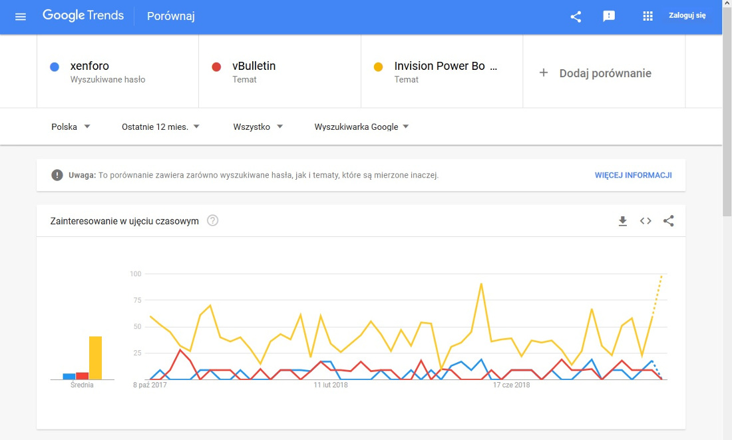This screenshot has width=732, height=440.
Task: Click the share icon in header
Action: 576,17
